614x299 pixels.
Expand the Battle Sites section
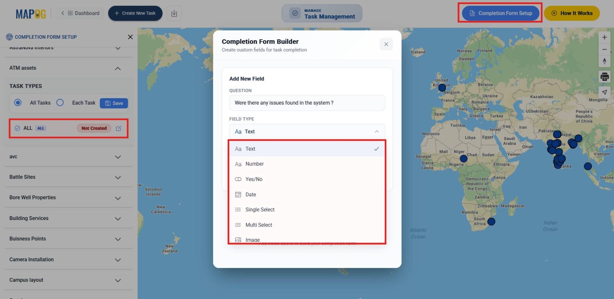point(118,177)
